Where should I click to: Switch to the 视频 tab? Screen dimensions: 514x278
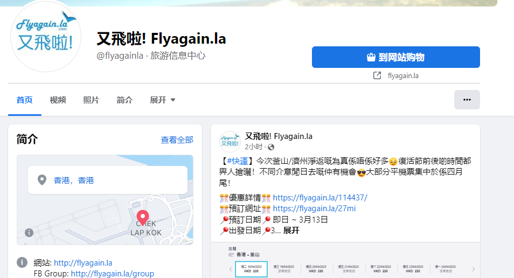58,100
